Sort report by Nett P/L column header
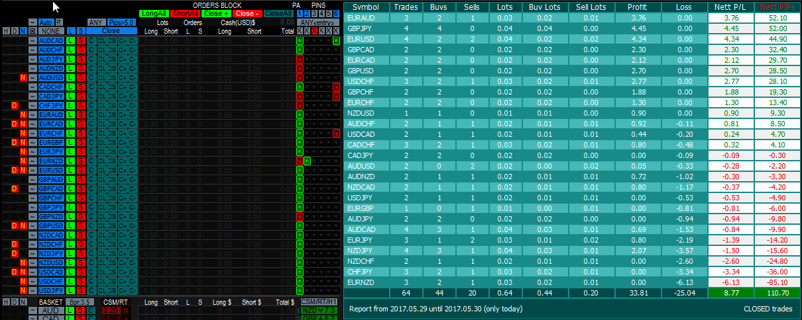This screenshot has height=320, width=802. [730, 7]
